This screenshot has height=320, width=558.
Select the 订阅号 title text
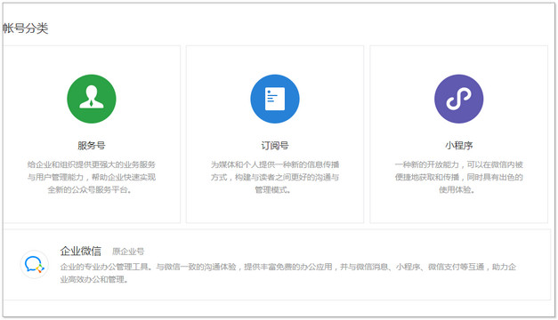point(275,146)
